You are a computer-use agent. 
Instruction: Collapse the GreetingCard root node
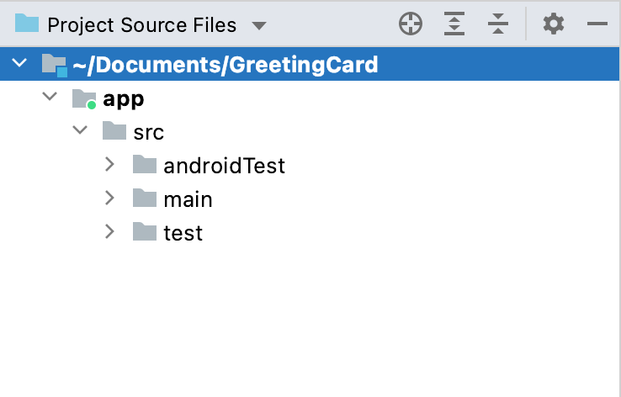pyautogui.click(x=19, y=64)
